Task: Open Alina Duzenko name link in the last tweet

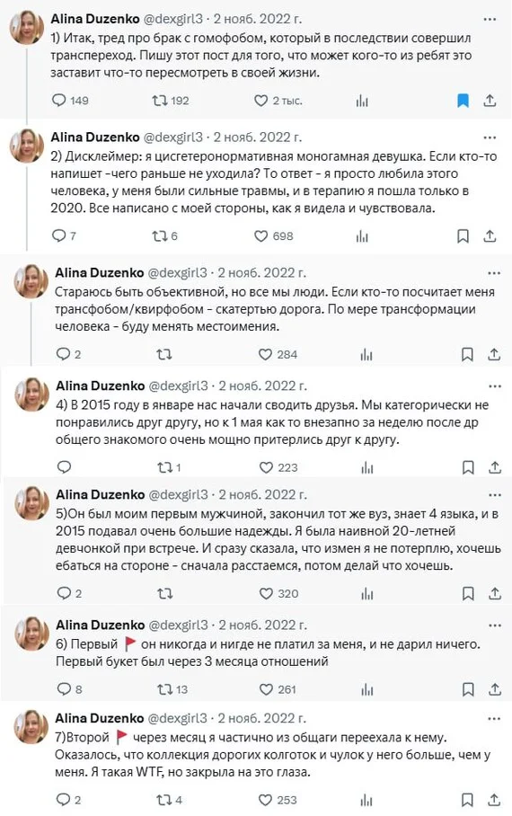Action: tap(100, 718)
